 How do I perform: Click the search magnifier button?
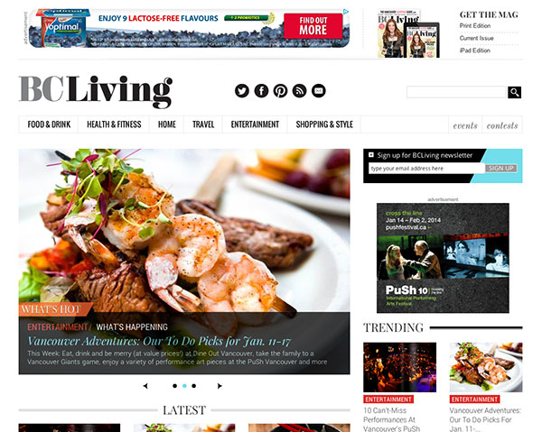[514, 92]
